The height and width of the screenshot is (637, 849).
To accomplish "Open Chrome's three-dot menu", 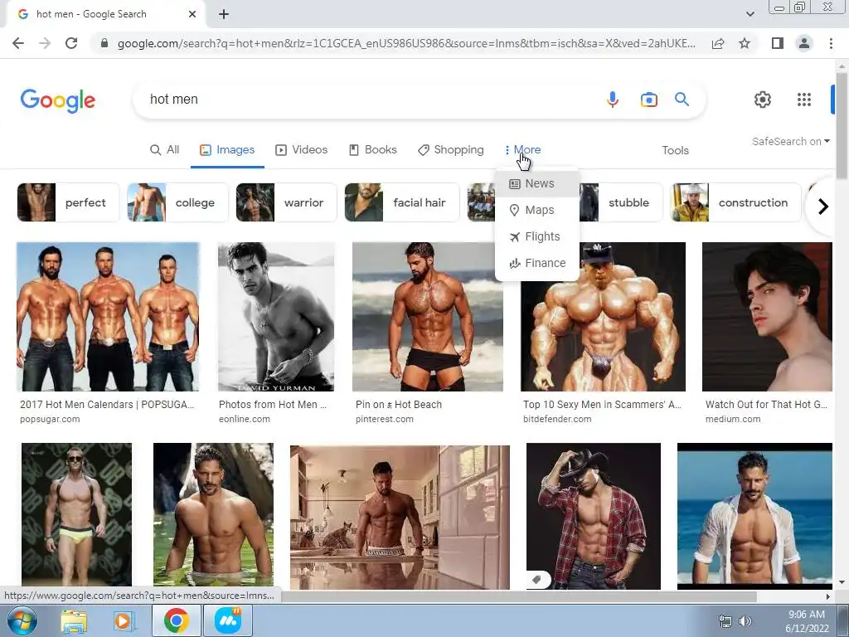I will click(x=831, y=43).
